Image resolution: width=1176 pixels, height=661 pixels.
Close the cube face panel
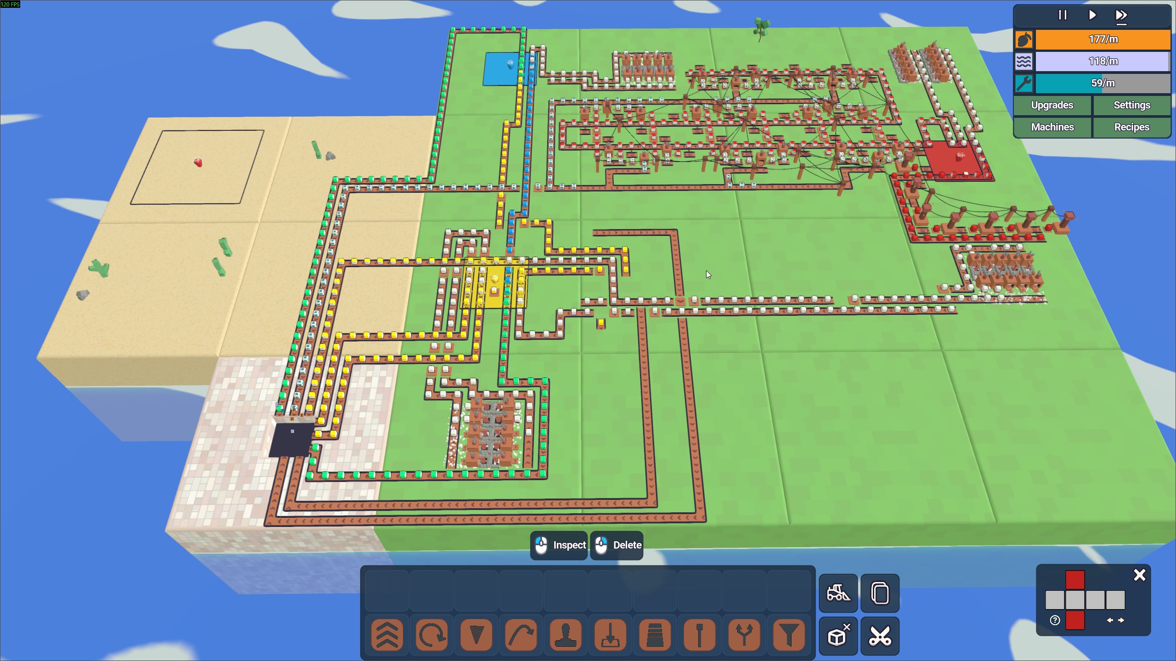click(1140, 575)
